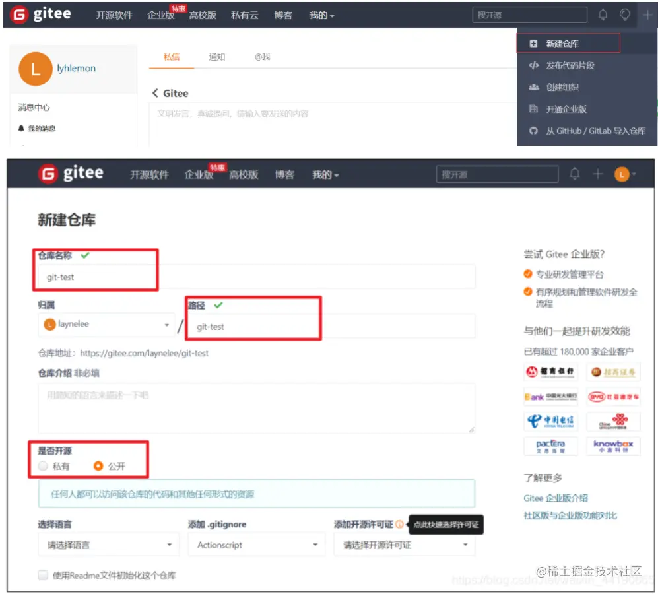Click the 路径 input containing git-test
Screen dimensions: 658x594
tap(331, 326)
